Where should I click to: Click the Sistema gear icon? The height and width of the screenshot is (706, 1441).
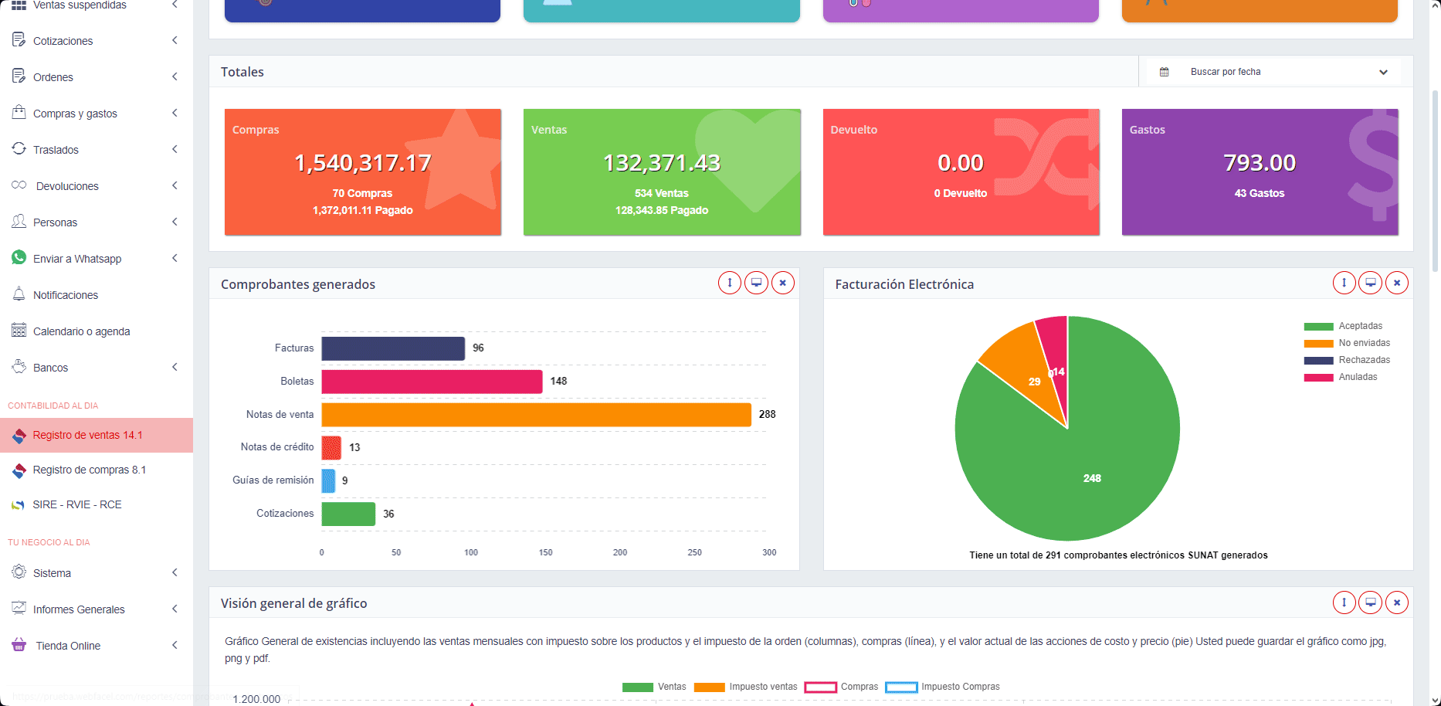point(19,572)
